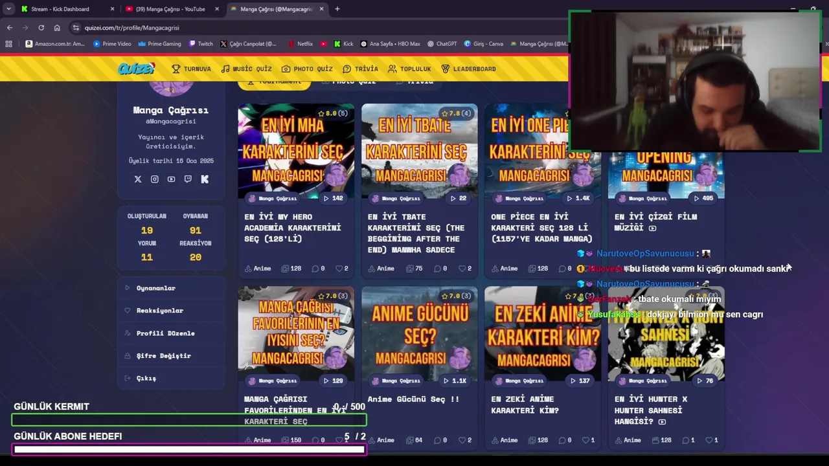
Task: Close the Manga Çağrısı YouTube tab
Action: pyautogui.click(x=217, y=9)
